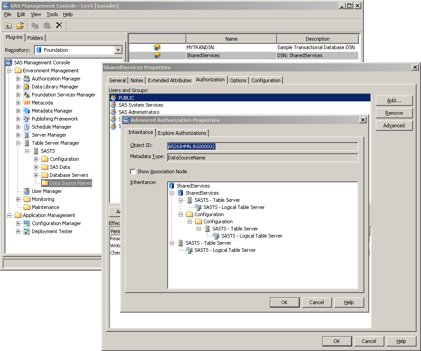Open the Tools menu

tap(52, 14)
